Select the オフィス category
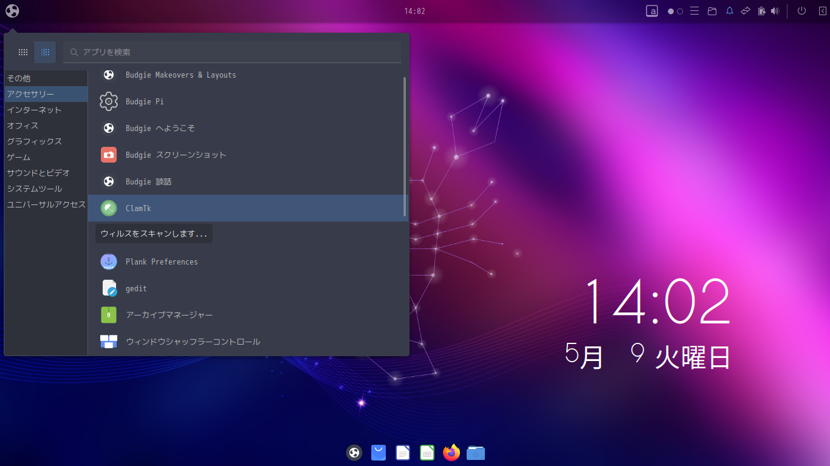 (x=46, y=126)
